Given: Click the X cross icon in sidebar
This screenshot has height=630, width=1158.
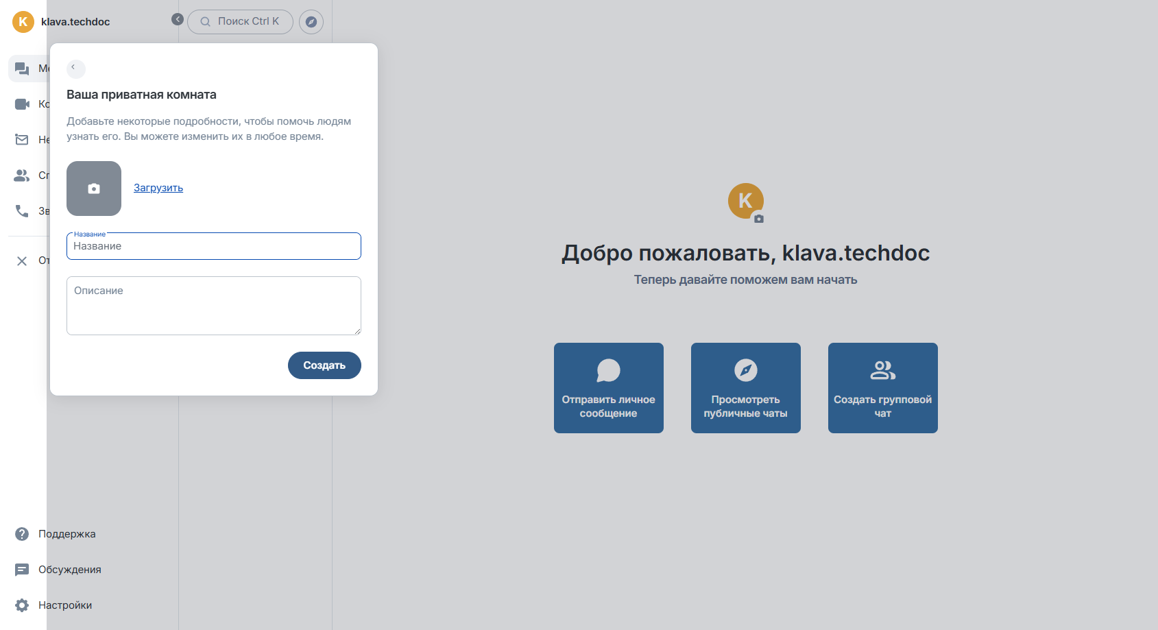Looking at the screenshot, I should (22, 261).
